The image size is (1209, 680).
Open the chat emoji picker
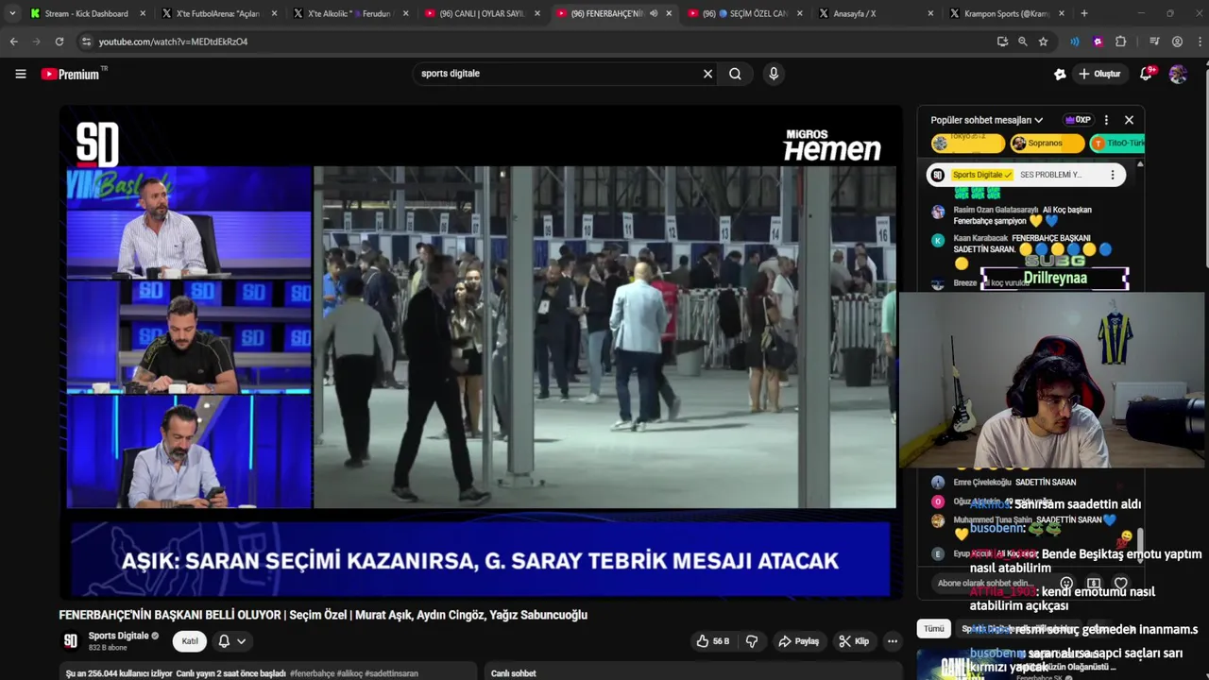(1065, 584)
